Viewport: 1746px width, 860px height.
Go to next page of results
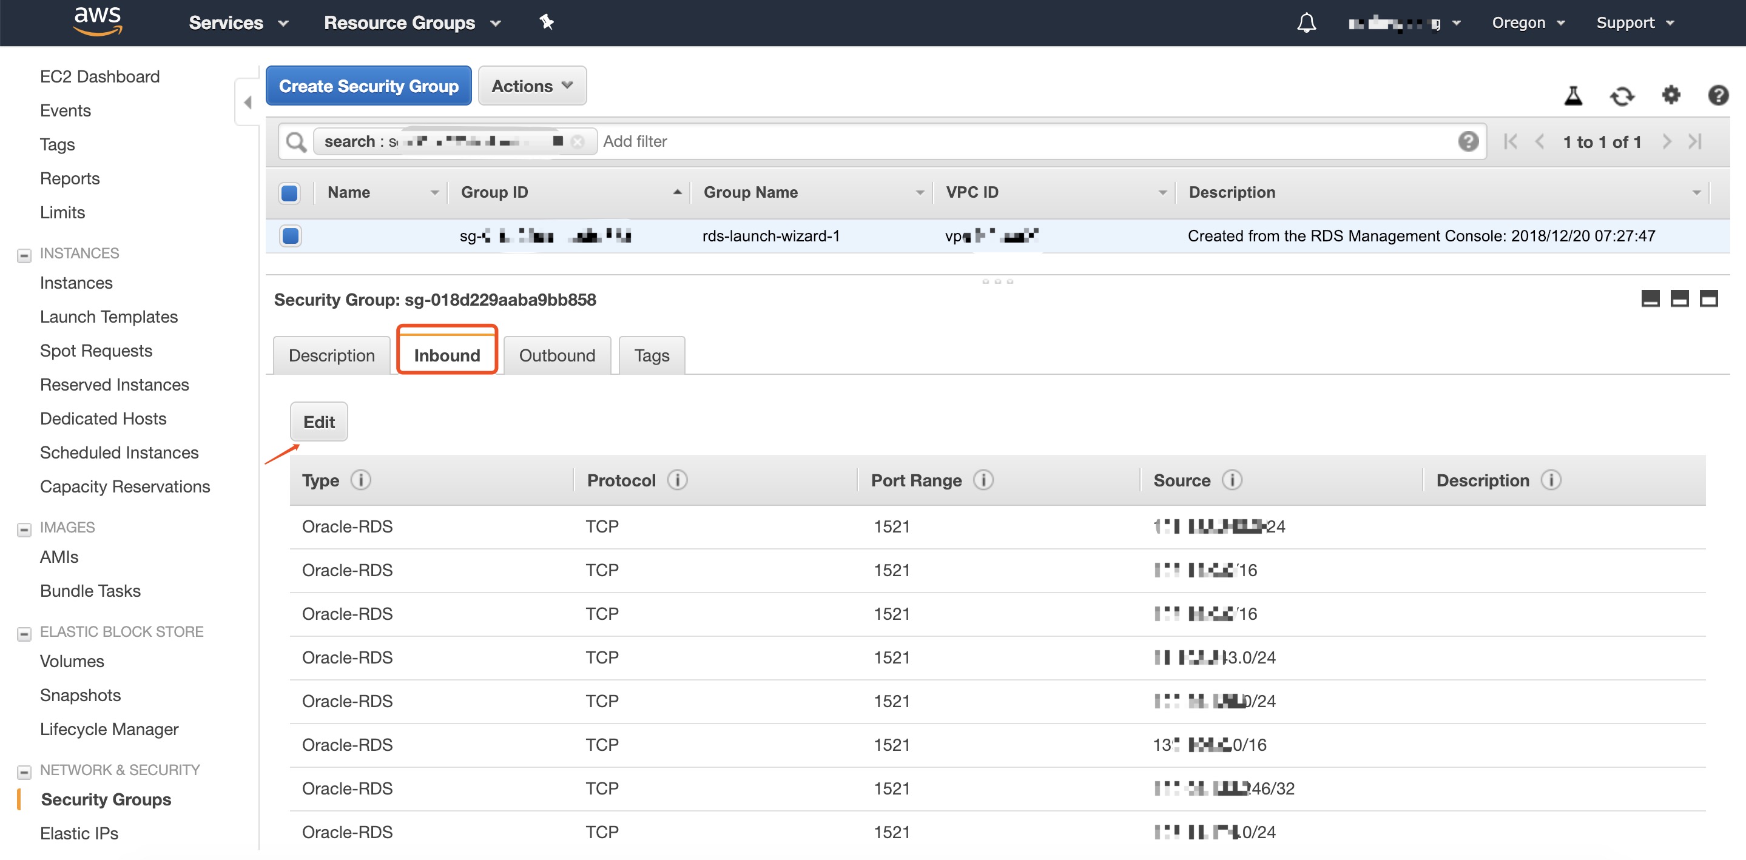click(x=1667, y=142)
